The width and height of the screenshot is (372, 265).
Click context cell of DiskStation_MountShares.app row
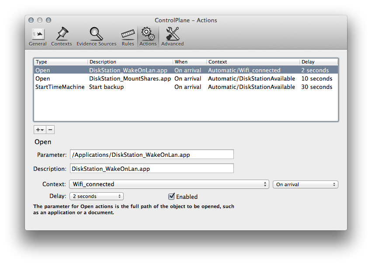(x=251, y=78)
